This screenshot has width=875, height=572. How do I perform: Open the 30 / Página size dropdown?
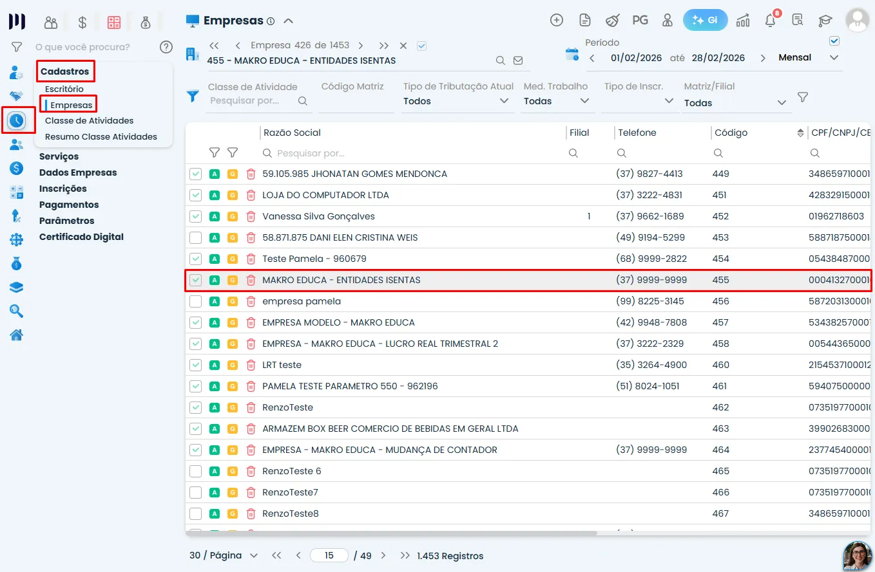click(224, 555)
